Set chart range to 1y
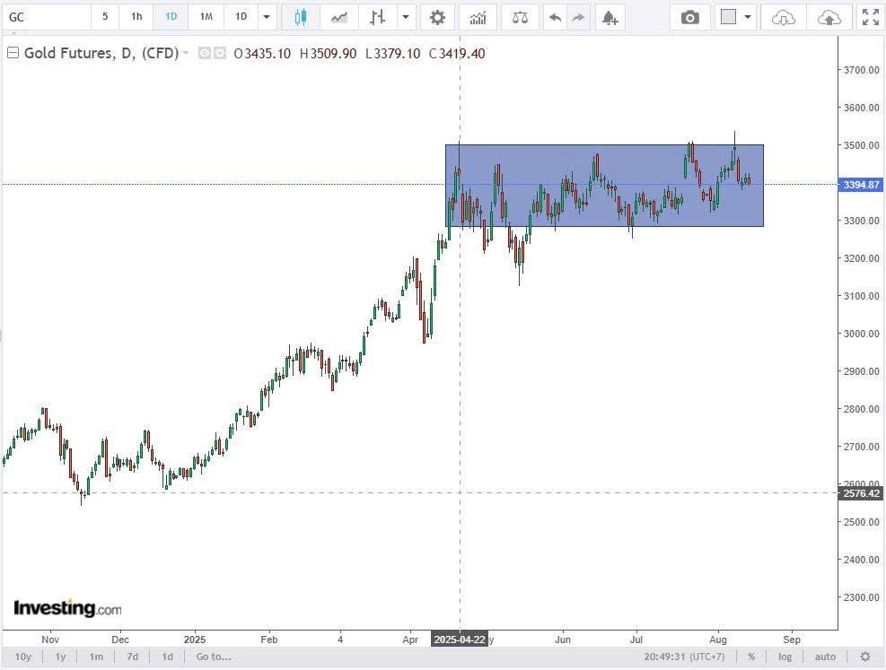Screen dimensions: 886x670 click(x=60, y=657)
